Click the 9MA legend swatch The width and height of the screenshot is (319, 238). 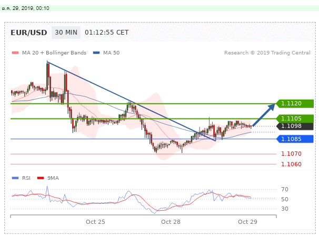[x=41, y=178]
